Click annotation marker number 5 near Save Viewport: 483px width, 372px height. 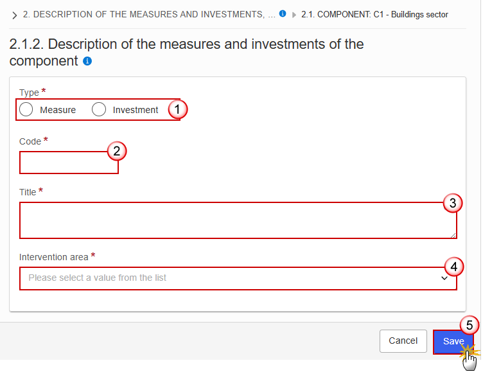(469, 325)
